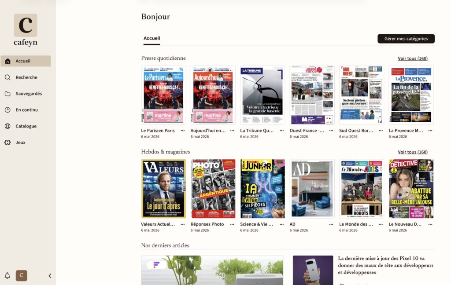Voir tous for Presse quotidienne
The height and width of the screenshot is (285, 451).
[412, 58]
